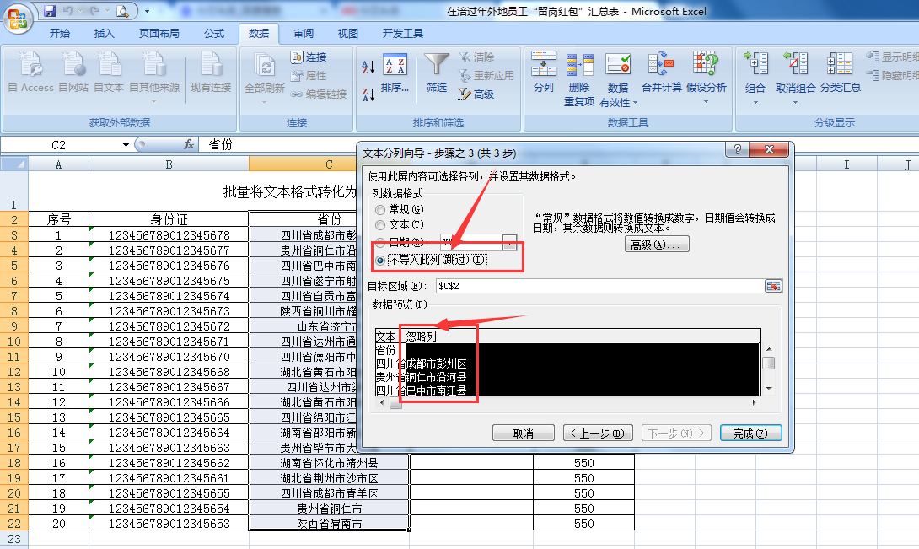
Task: Select the 常规(G) radio option
Action: (380, 209)
